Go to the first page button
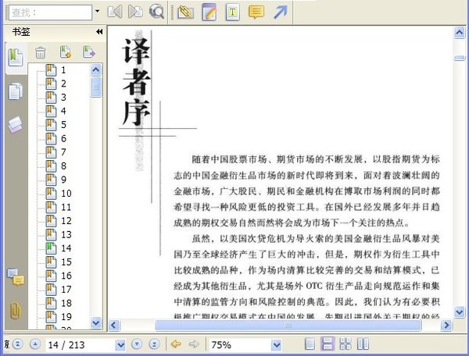 click(x=18, y=344)
